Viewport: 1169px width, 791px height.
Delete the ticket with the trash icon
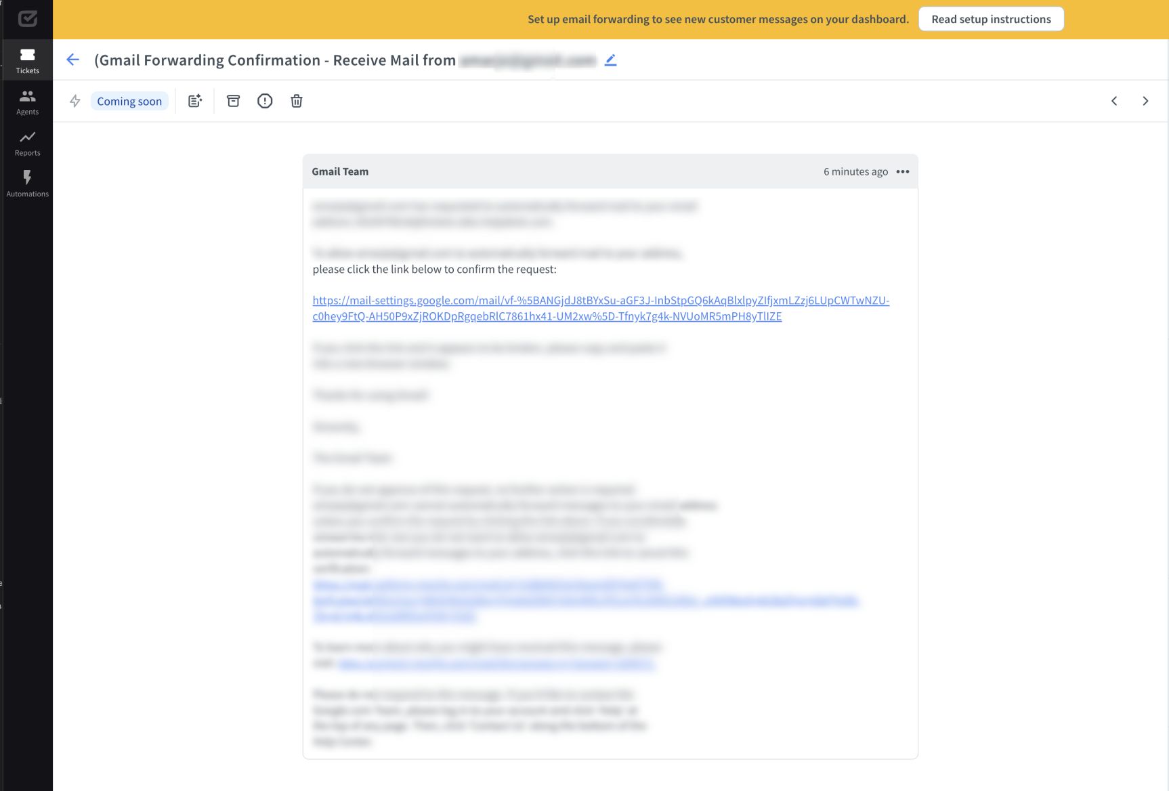[296, 100]
